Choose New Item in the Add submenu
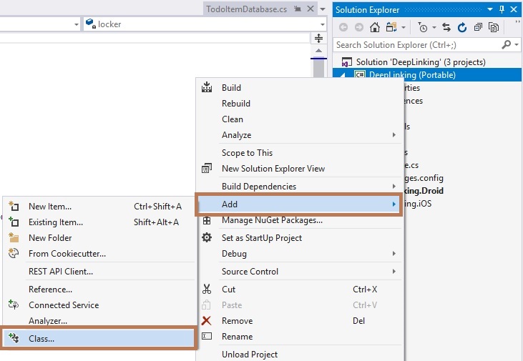This screenshot has height=361, width=523. pos(99,207)
